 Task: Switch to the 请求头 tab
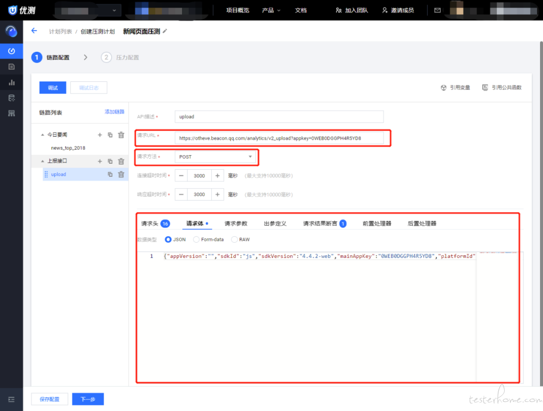pos(150,224)
